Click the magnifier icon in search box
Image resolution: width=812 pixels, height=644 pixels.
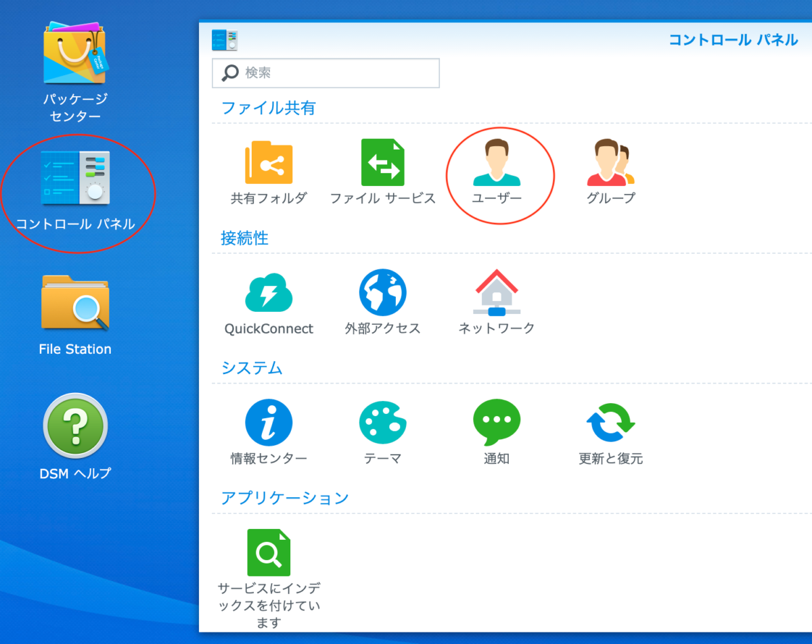tap(231, 73)
